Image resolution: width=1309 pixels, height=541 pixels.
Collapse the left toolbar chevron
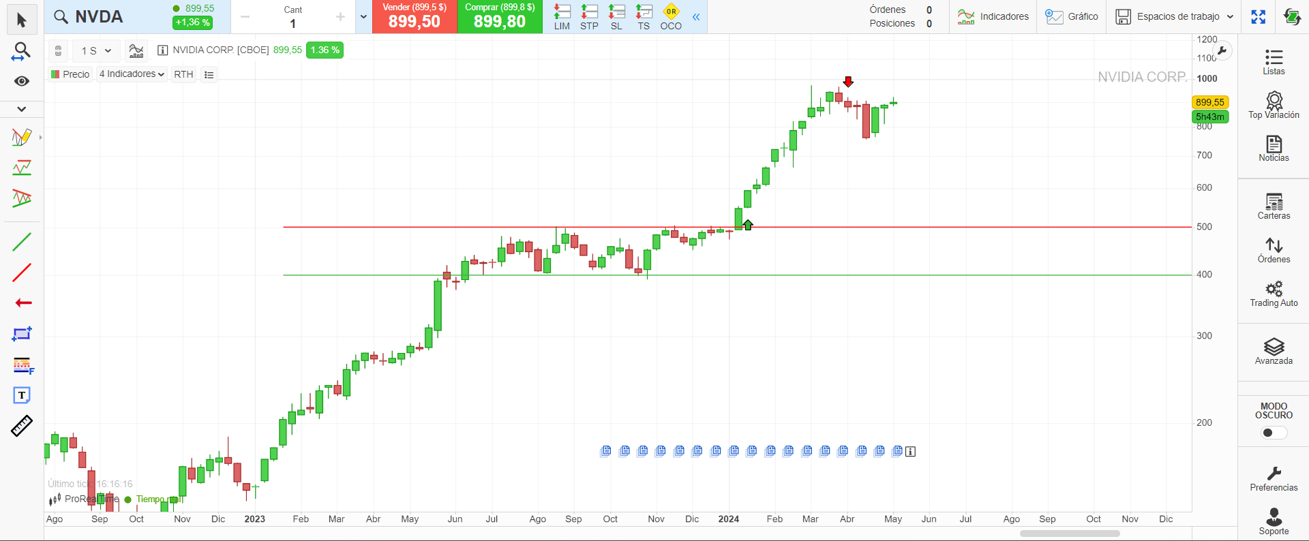(22, 109)
